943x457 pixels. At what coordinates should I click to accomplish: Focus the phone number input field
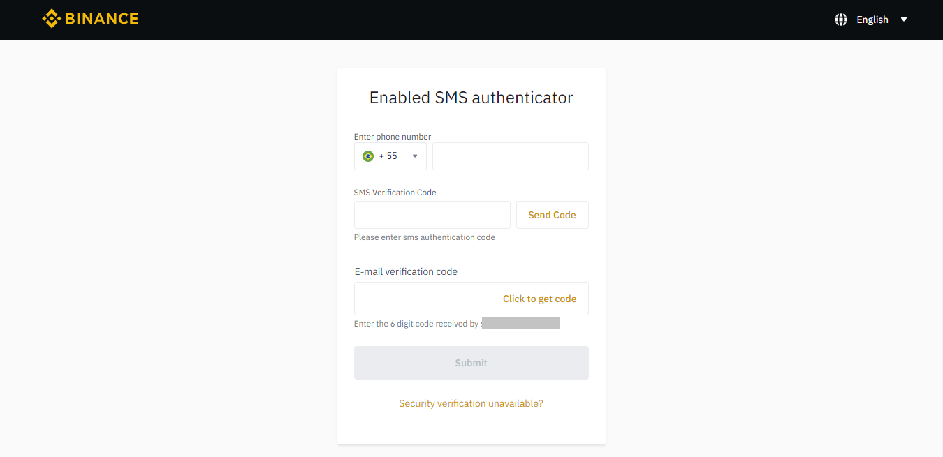[x=511, y=156]
